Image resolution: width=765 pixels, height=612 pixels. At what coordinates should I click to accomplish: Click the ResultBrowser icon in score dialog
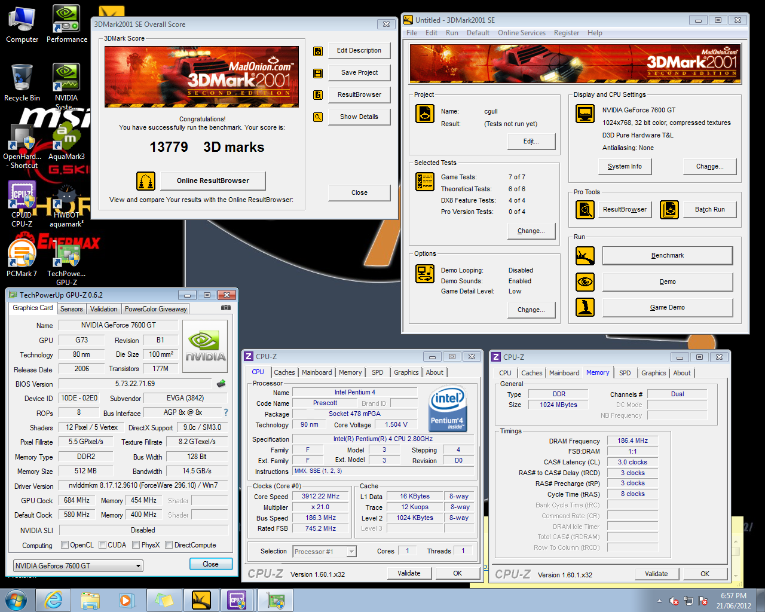tap(318, 94)
